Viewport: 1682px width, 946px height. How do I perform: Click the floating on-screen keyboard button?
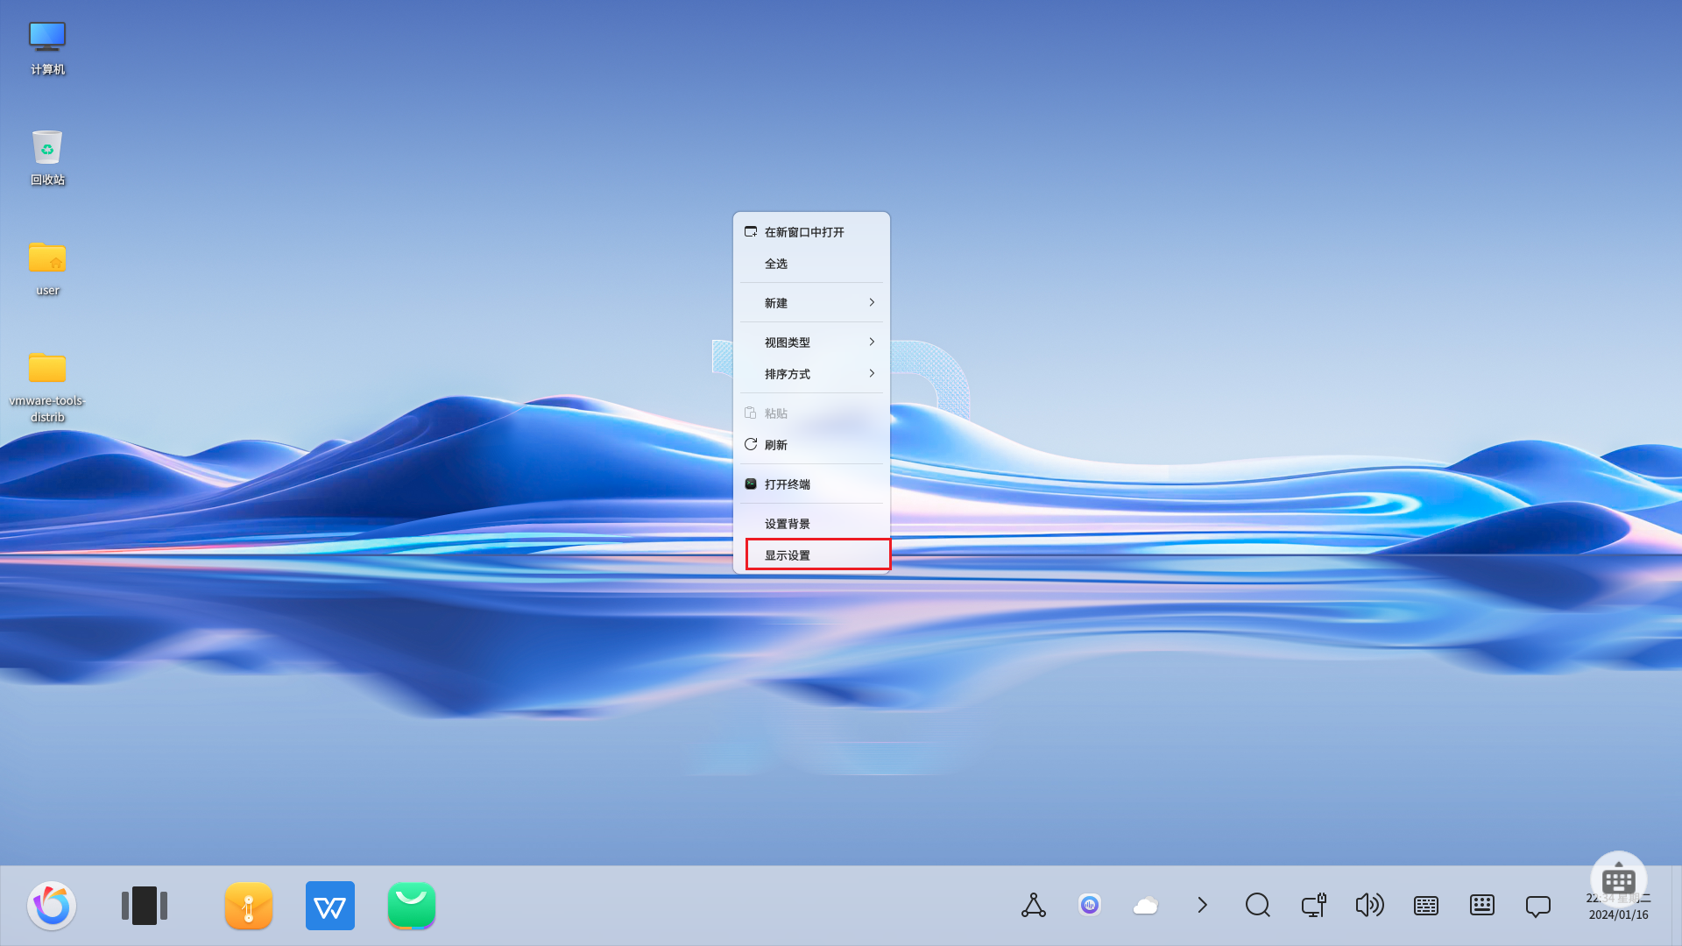(x=1619, y=879)
